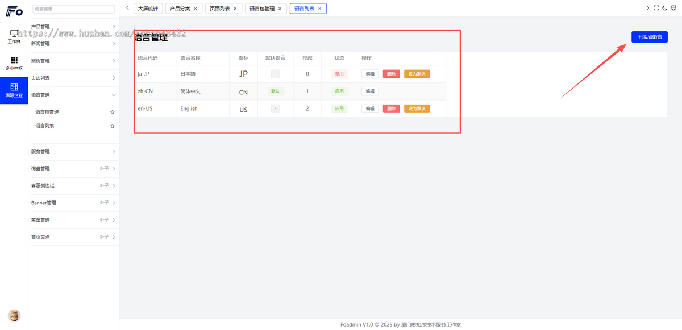Open 语言包管理 in the sidebar submenu
The width and height of the screenshot is (682, 330).
click(47, 112)
